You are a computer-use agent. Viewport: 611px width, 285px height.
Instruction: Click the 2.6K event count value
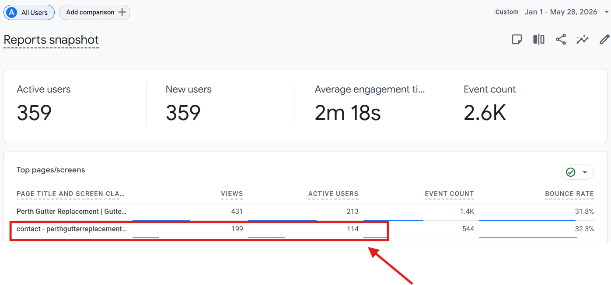pyautogui.click(x=485, y=113)
